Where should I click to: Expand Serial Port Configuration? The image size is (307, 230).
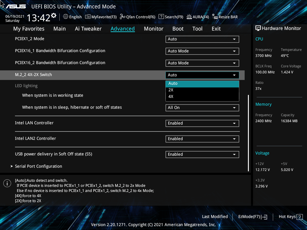(x=38, y=166)
